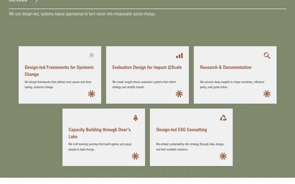
Task: Open Design-led Frameworks for Systemic Change heading
Action: (x=59, y=71)
